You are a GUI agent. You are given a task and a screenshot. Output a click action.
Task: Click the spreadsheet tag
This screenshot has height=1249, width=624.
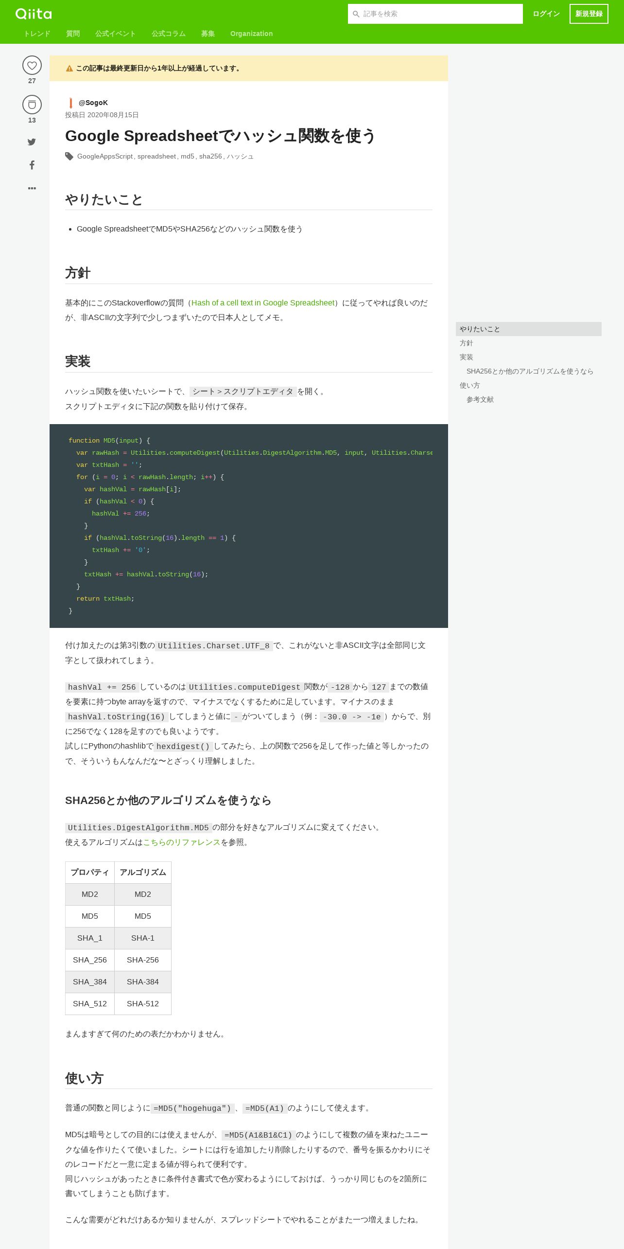coord(156,156)
